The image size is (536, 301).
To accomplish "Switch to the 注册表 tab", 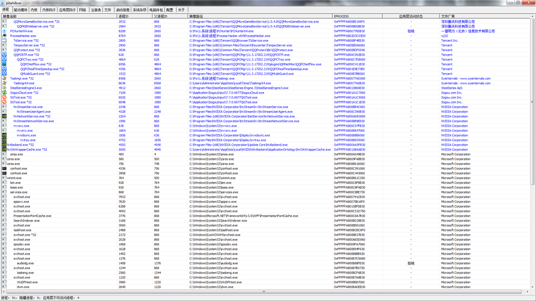I will (x=96, y=10).
